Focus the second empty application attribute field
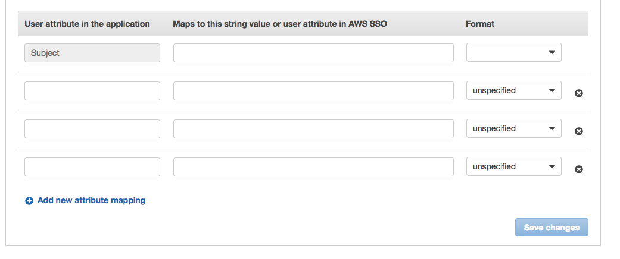 (92, 129)
